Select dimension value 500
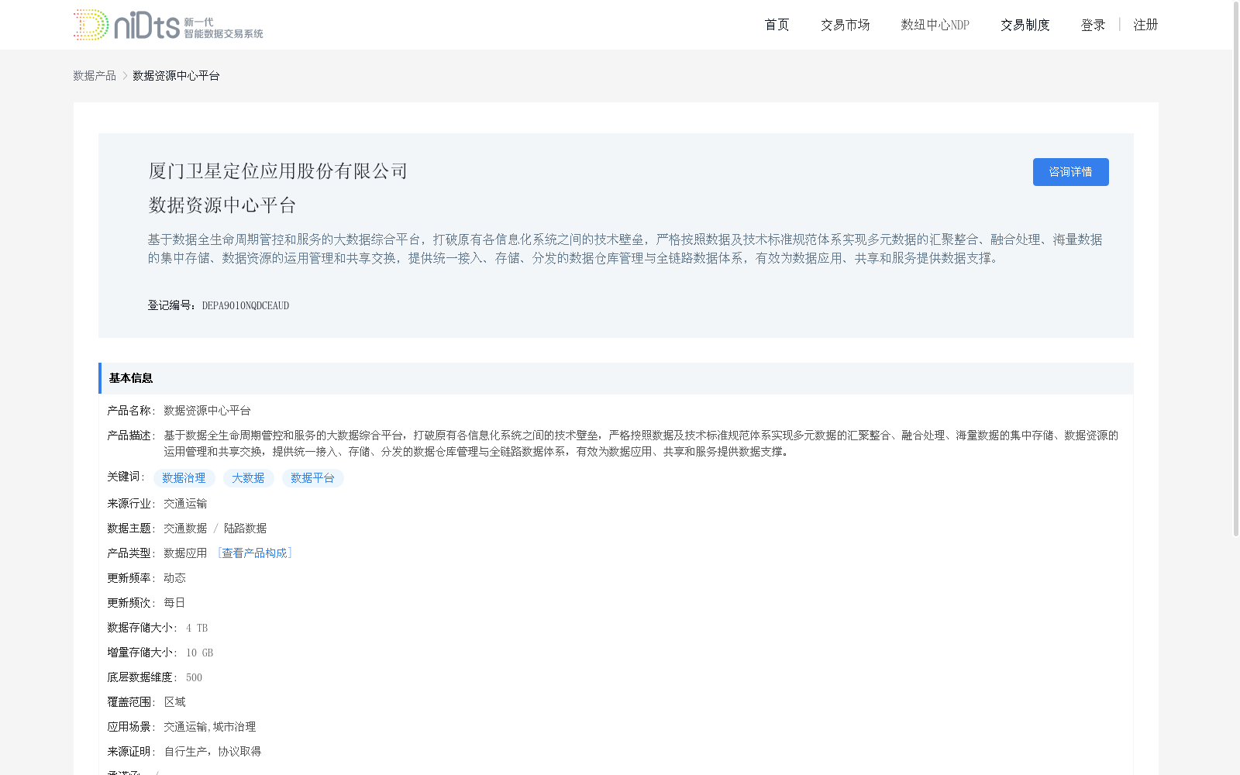Screen dimensions: 1240x775 (194, 677)
